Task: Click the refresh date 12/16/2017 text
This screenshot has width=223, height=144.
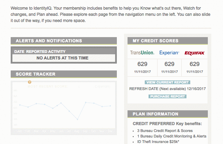Action: [196, 89]
